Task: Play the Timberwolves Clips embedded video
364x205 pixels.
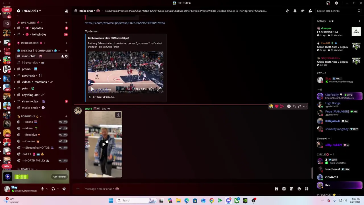Action: 92,89
